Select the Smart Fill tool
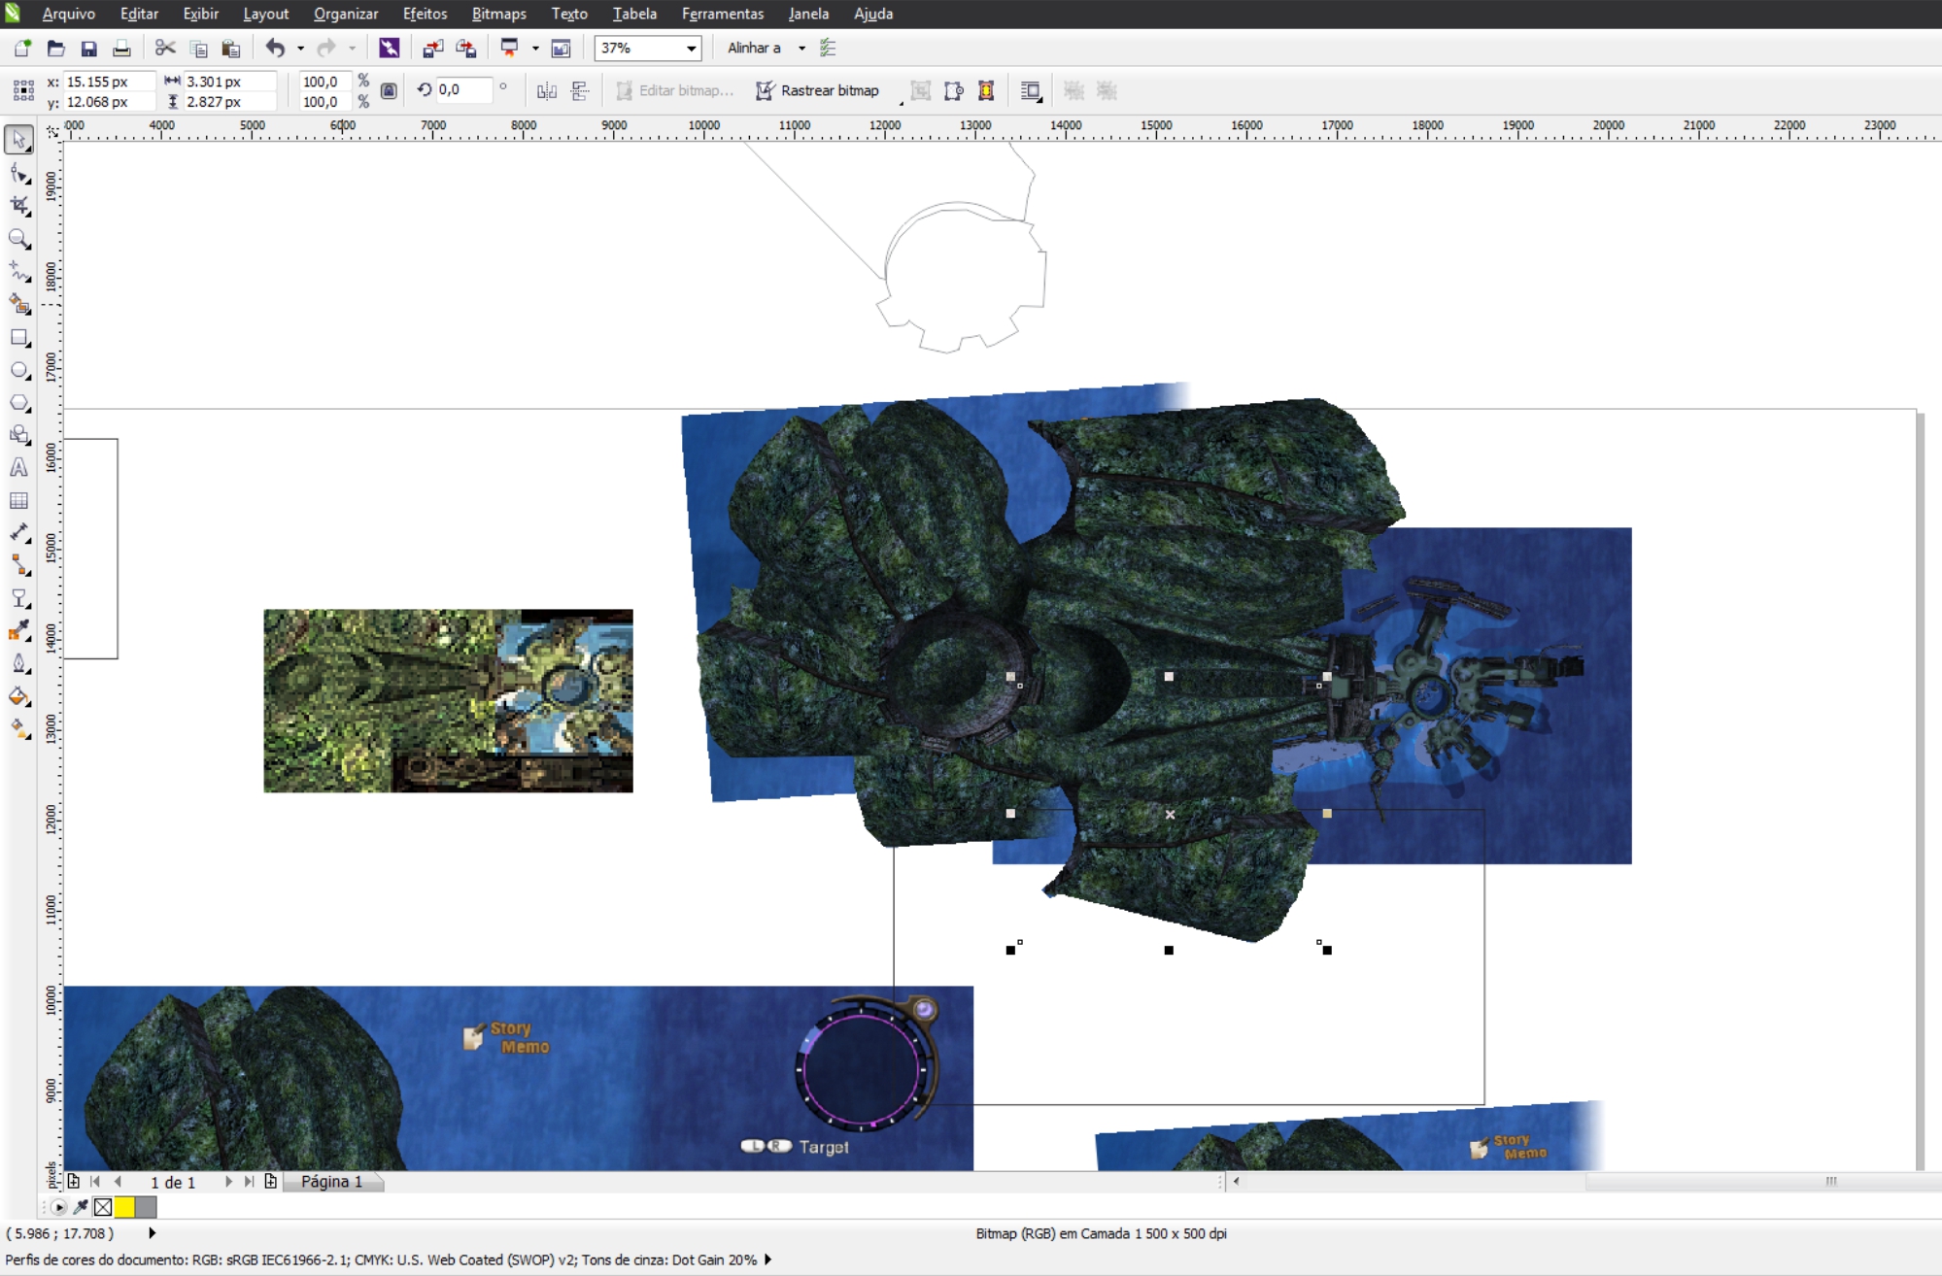 coord(19,305)
